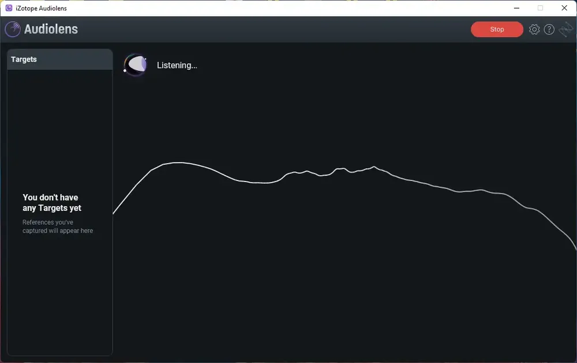Stop the audio capture
Viewport: 577px width, 363px height.
pos(497,29)
